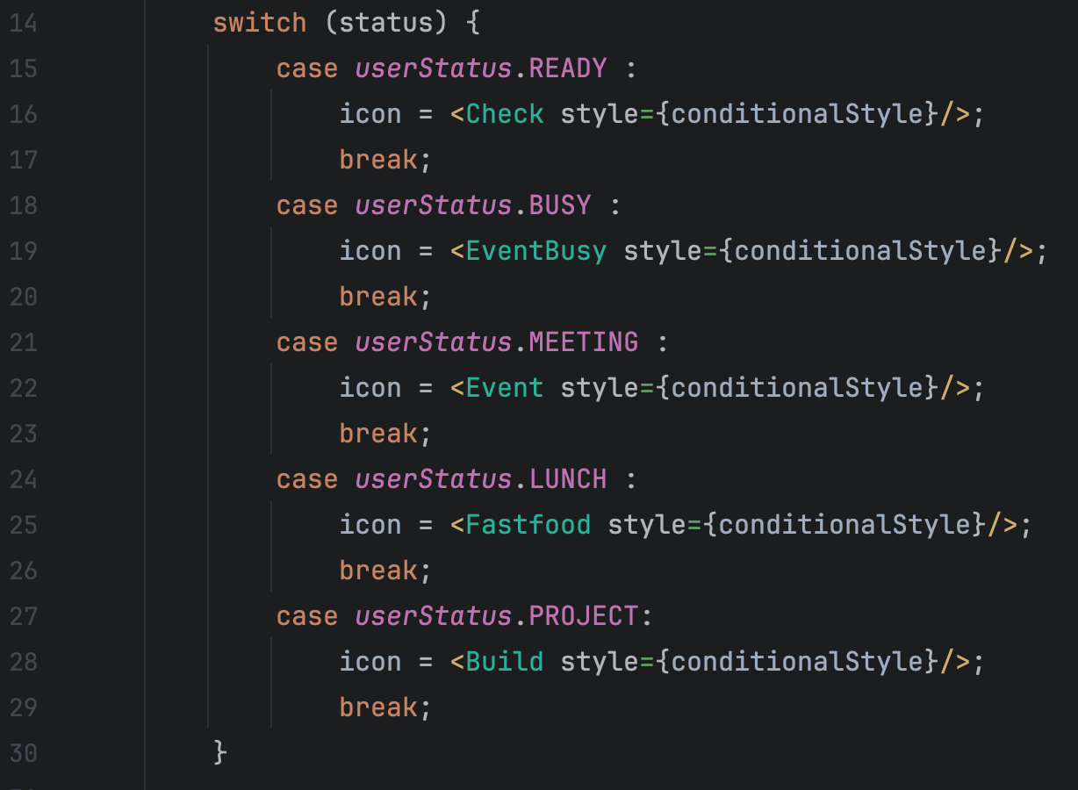Click the icon variable on line 25
This screenshot has height=790, width=1078.
point(370,524)
